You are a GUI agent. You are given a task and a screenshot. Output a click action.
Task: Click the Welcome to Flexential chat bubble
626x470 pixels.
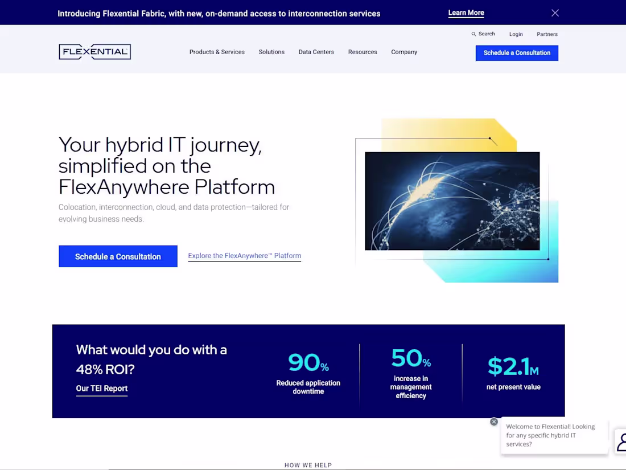pos(554,436)
